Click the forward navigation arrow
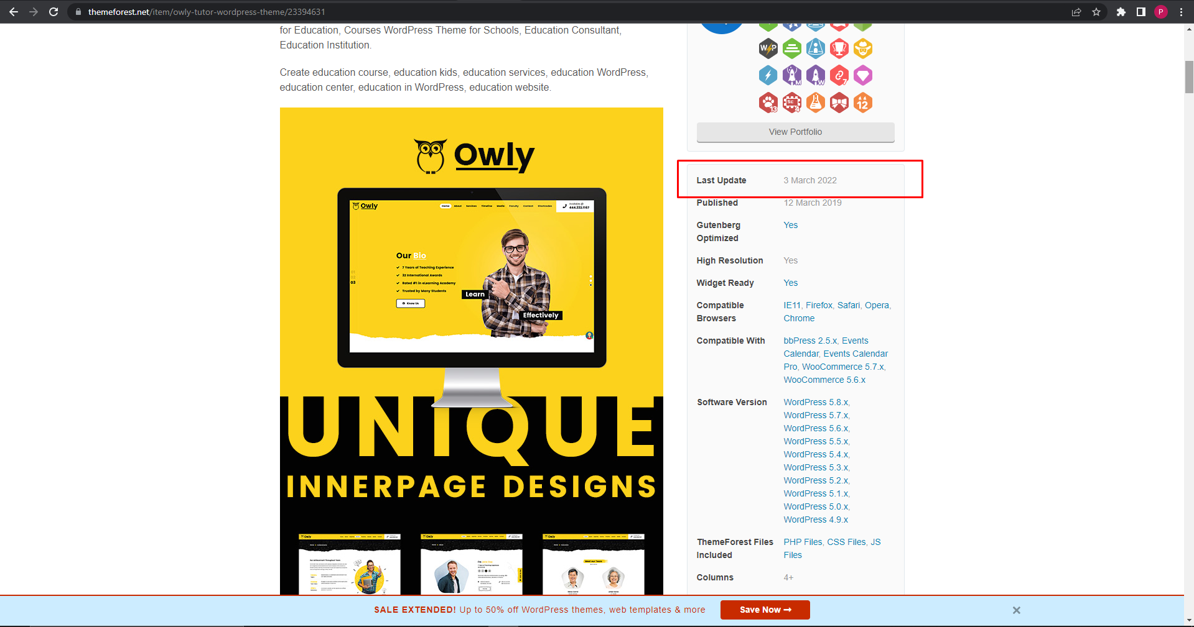This screenshot has height=627, width=1194. tap(34, 12)
